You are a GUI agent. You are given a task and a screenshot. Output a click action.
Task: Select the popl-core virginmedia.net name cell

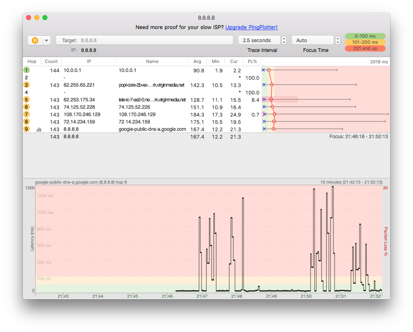tap(151, 85)
